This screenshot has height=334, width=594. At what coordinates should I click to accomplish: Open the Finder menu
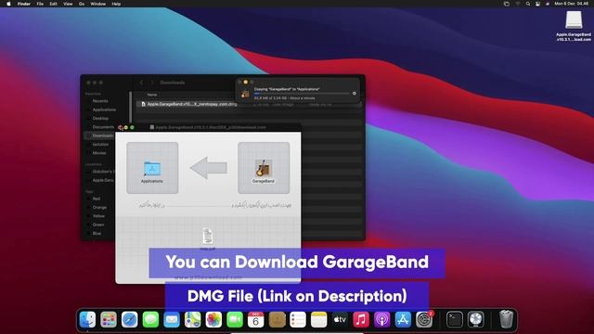click(24, 4)
